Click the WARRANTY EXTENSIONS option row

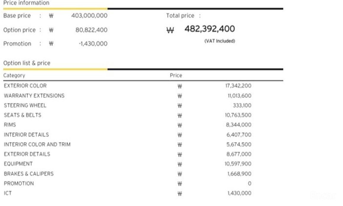tap(34, 96)
